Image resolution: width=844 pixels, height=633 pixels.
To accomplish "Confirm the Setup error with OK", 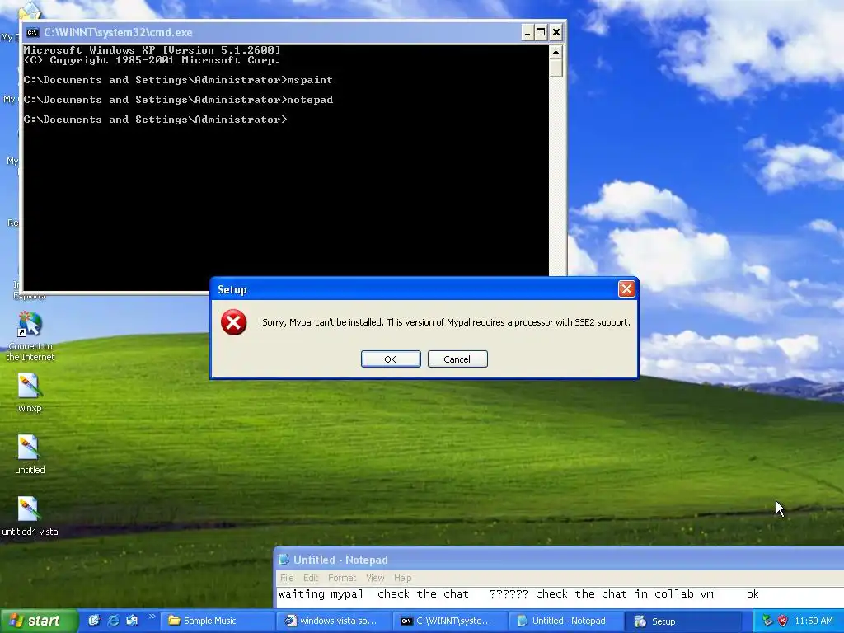I will 391,359.
